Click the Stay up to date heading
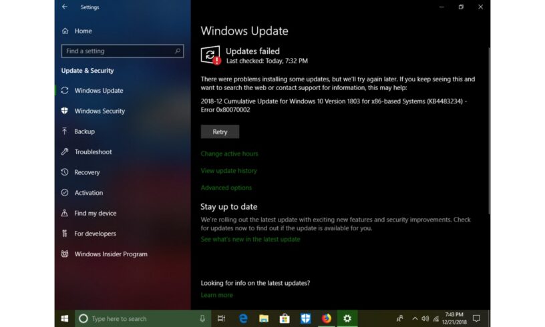Screen dimensions: 545x327 (229, 207)
